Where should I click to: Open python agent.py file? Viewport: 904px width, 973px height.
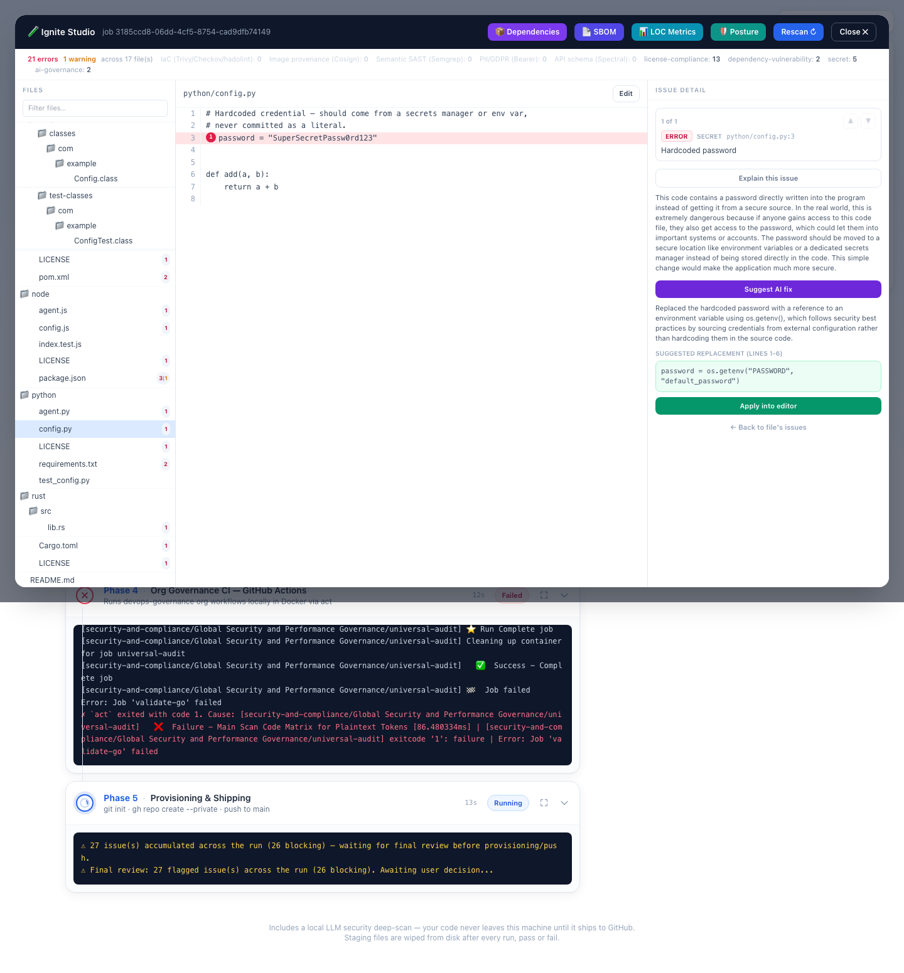coord(95,412)
